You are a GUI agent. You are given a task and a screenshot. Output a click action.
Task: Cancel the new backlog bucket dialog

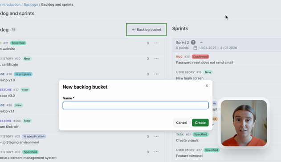(x=182, y=122)
